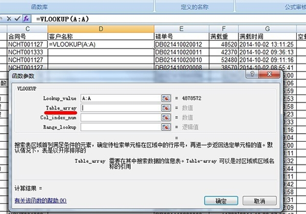This screenshot has width=306, height=214.
Task: Select column G header
Action: tap(267, 29)
